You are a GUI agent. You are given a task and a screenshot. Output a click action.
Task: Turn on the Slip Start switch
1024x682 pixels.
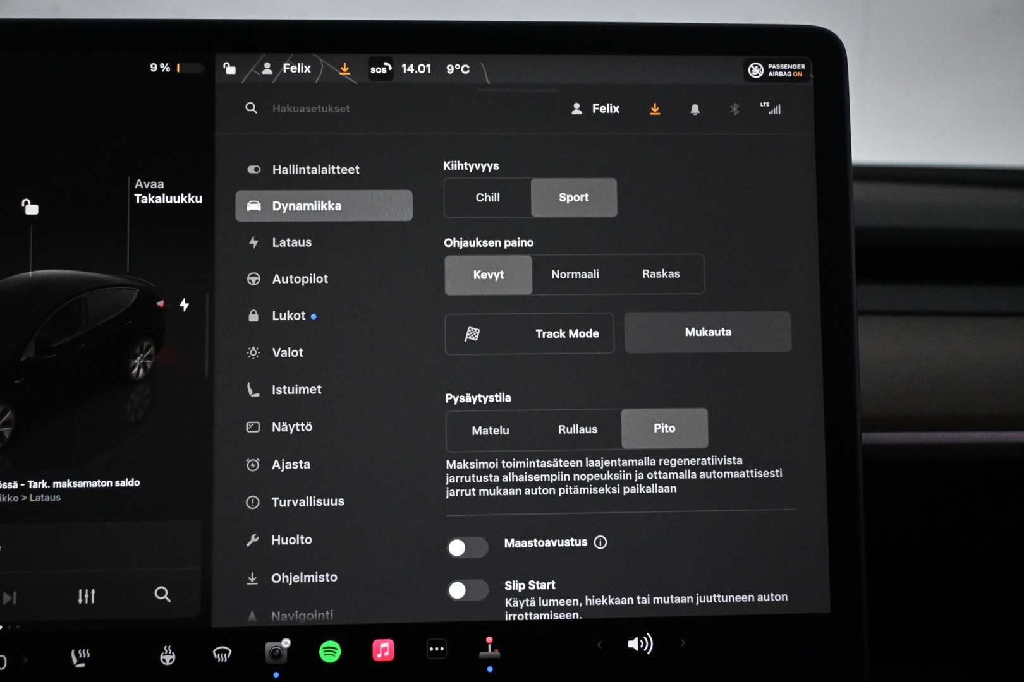(467, 590)
